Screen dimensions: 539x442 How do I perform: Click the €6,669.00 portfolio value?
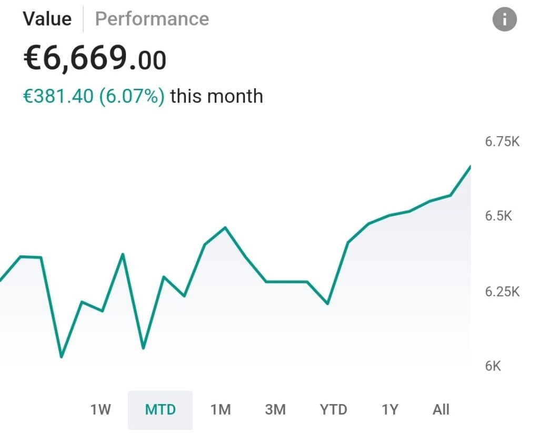click(x=95, y=59)
